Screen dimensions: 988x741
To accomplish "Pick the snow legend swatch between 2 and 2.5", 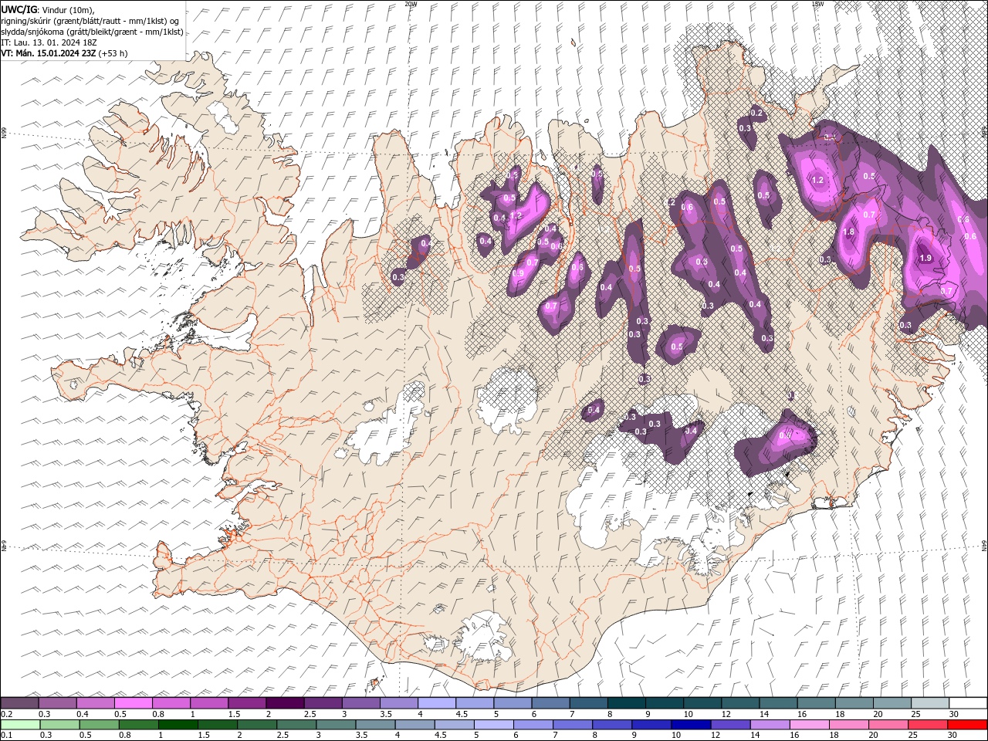I will 285,702.
